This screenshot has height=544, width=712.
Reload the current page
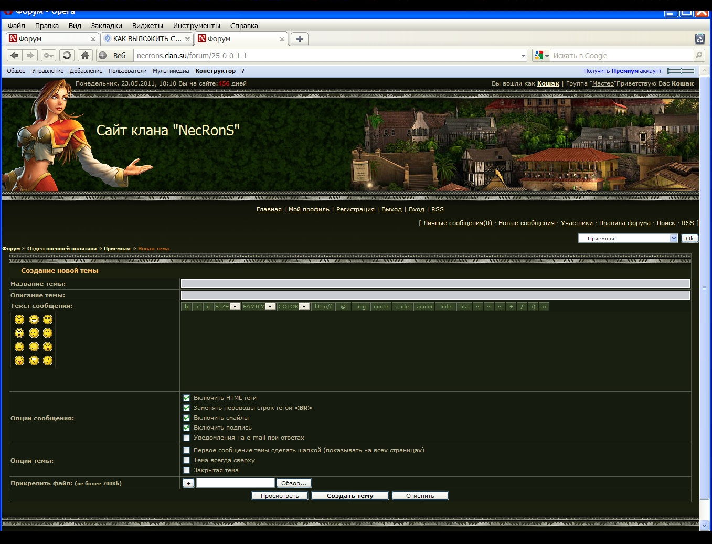(x=67, y=55)
